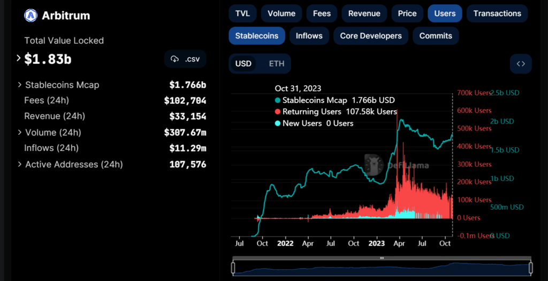548x281 pixels.
Task: Click the download cloud icon beside .csv
Action: click(174, 59)
